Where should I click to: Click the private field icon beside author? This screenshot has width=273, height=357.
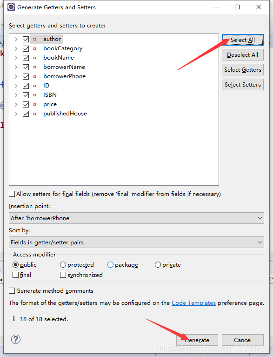[34, 39]
